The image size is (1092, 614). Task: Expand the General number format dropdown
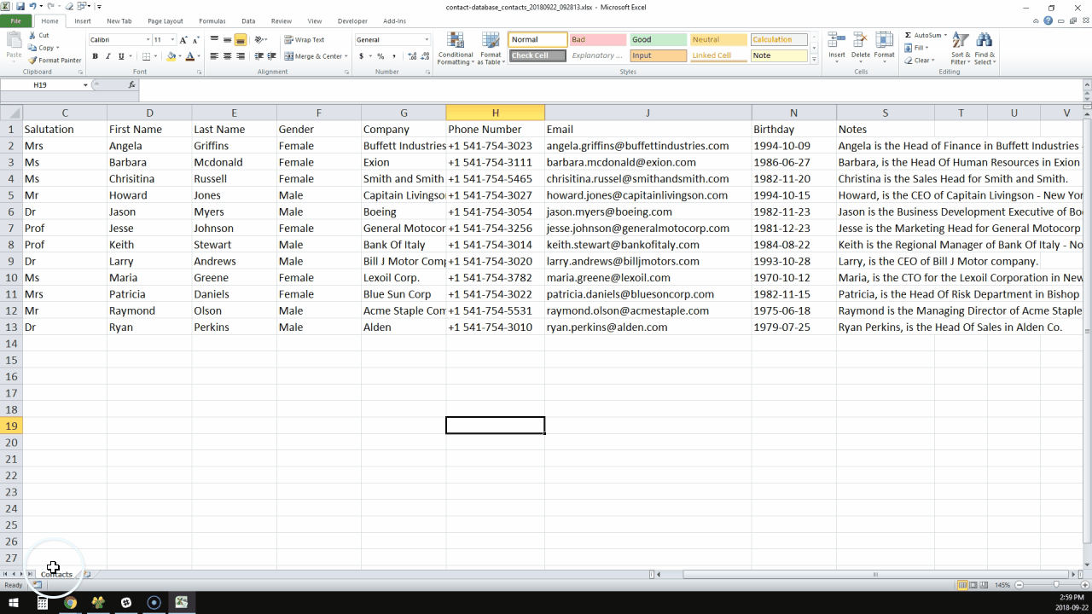(427, 40)
